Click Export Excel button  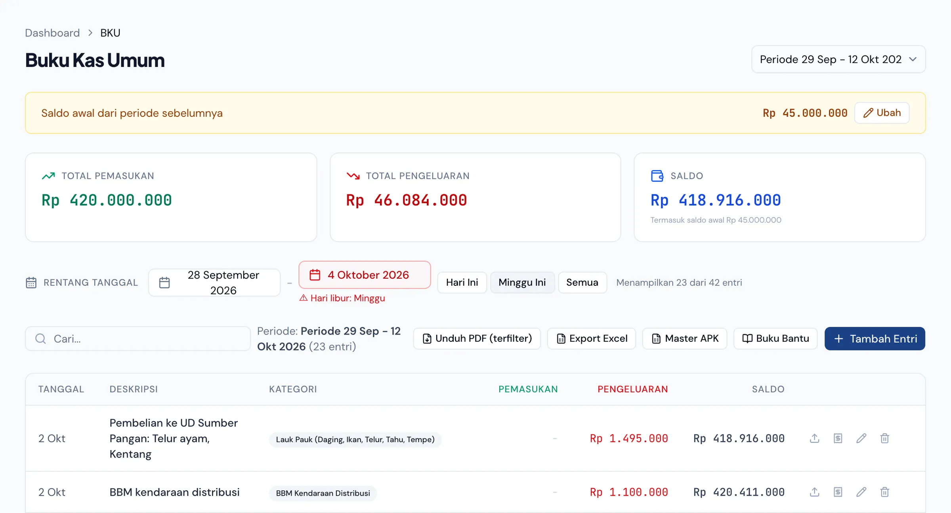(592, 338)
